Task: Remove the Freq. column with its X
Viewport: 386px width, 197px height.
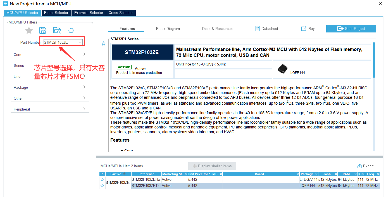Action: pyautogui.click(x=378, y=174)
